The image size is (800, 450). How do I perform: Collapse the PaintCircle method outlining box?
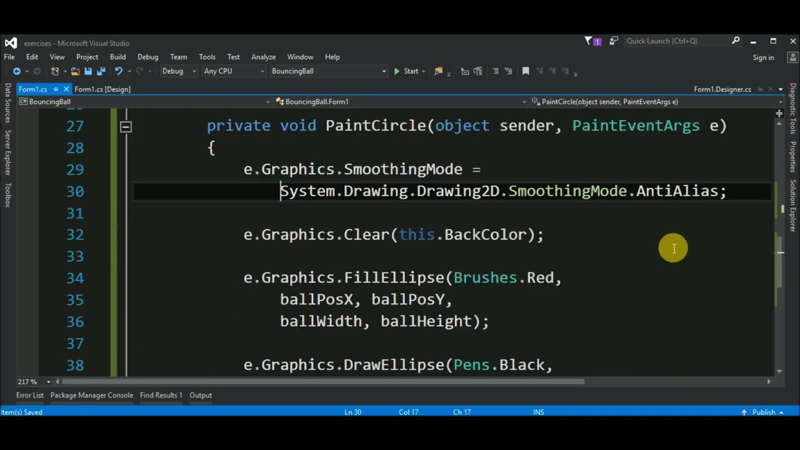point(126,127)
